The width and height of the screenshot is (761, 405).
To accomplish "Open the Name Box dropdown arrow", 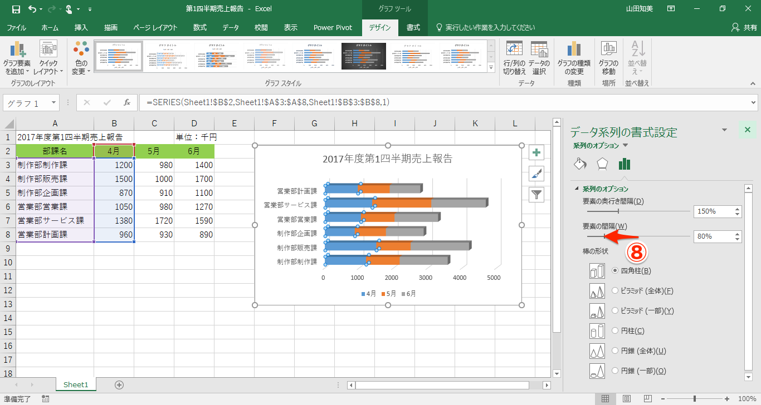I will click(53, 103).
